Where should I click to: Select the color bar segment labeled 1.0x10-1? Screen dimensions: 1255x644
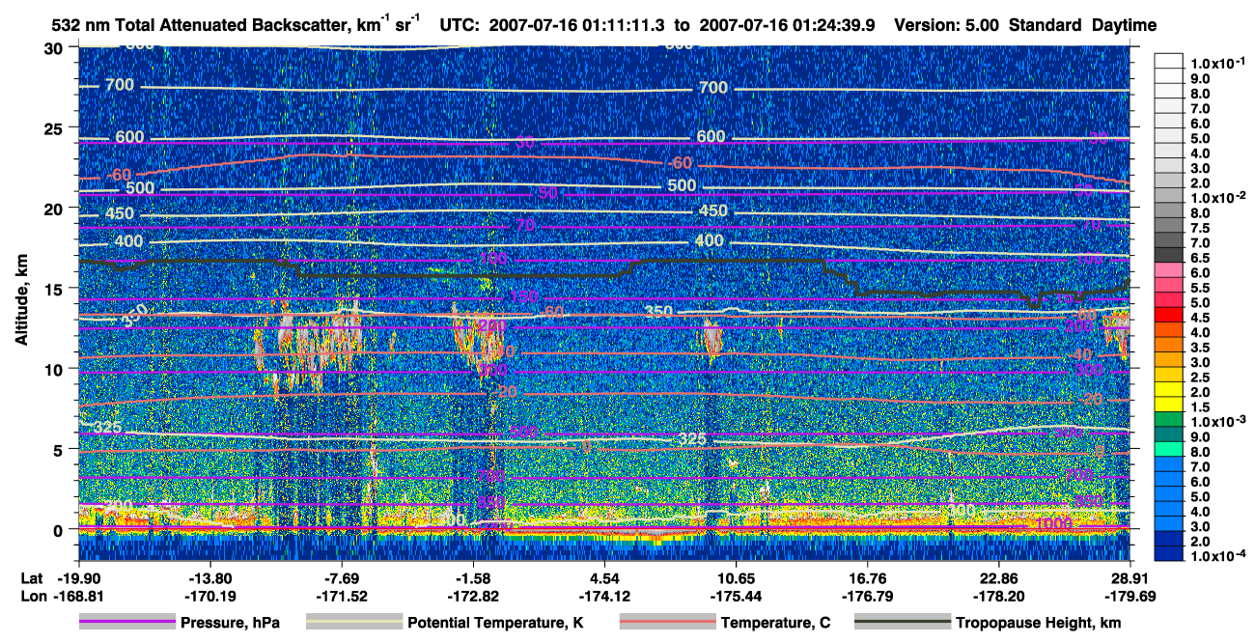point(1168,59)
